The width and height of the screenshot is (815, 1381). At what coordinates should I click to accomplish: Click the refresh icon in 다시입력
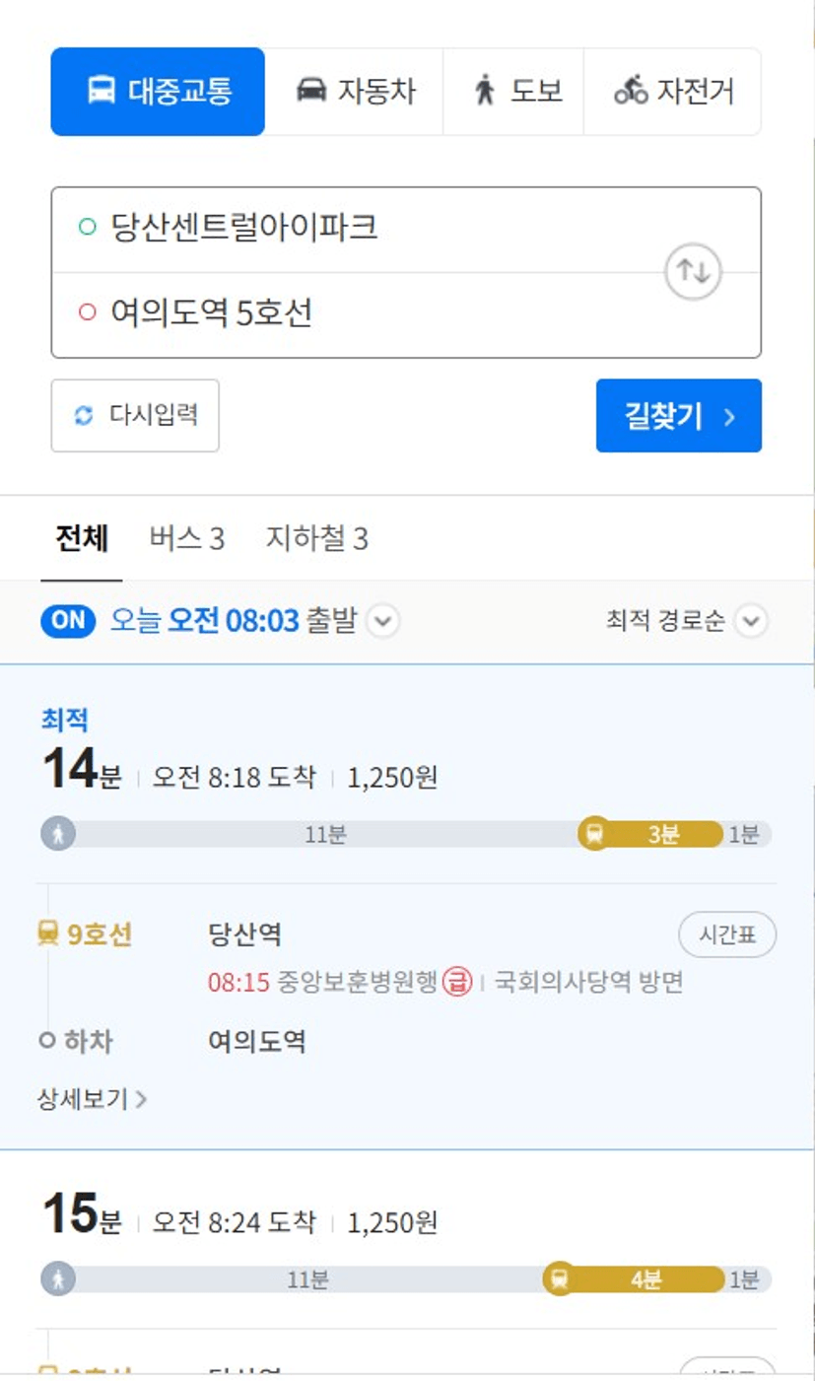pos(84,416)
